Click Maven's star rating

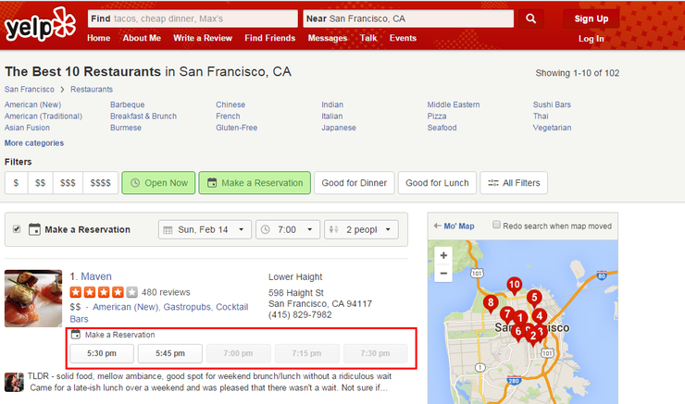[104, 292]
